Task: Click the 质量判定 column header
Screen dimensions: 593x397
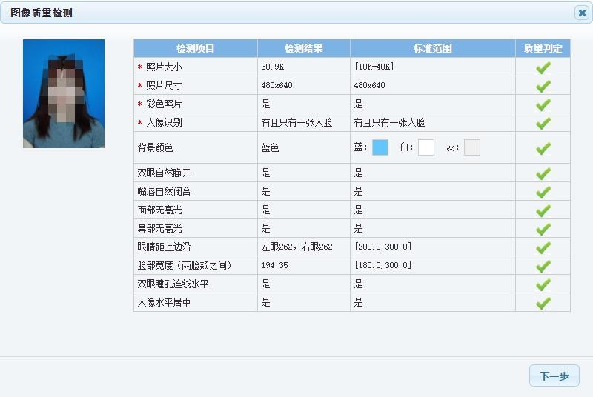Action: coord(543,48)
